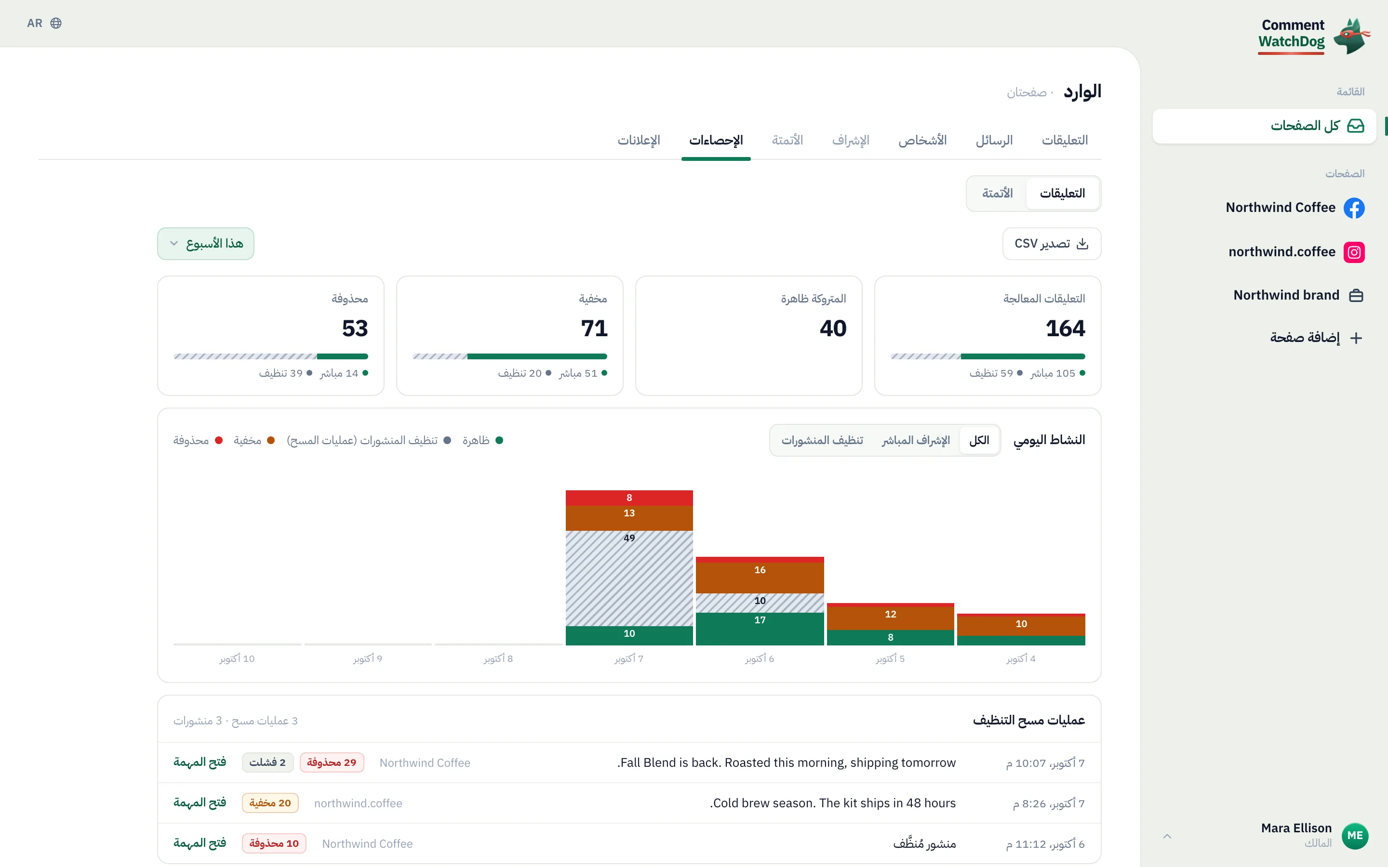Open job for the Fall Blend post

tap(200, 762)
